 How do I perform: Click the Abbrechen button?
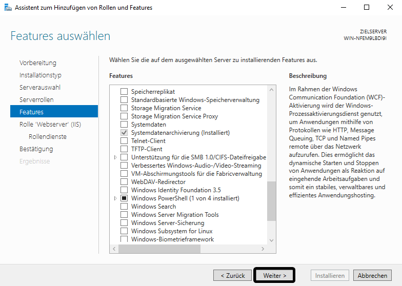point(372,276)
